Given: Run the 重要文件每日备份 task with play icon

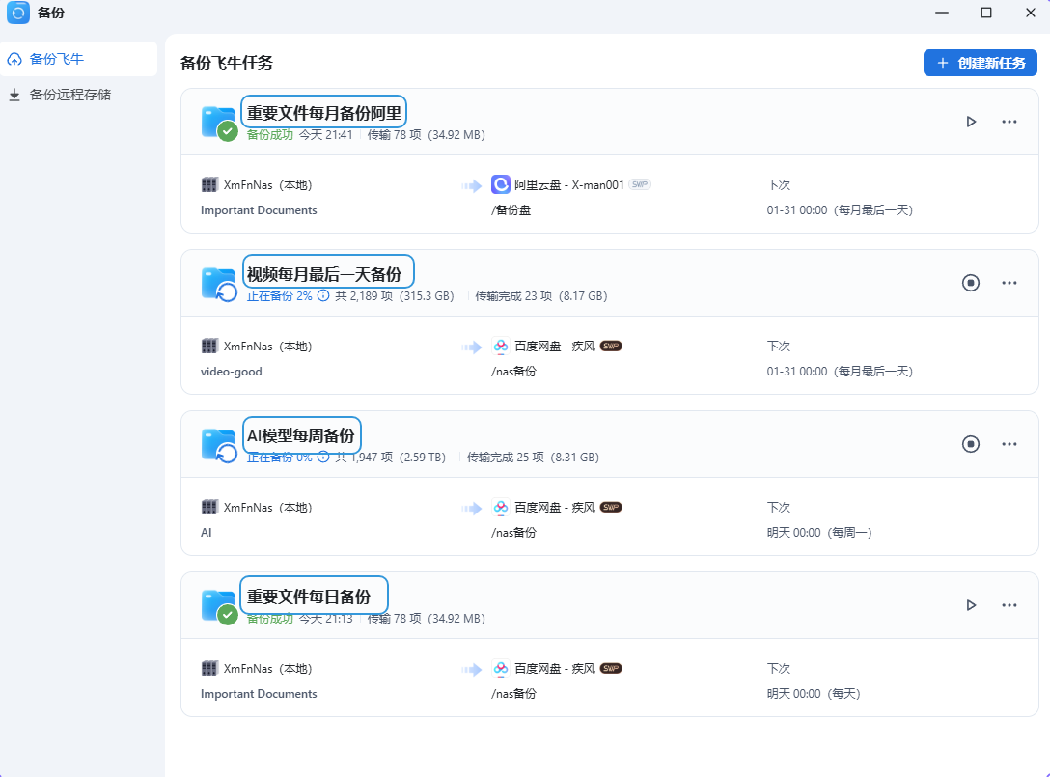Looking at the screenshot, I should pos(971,605).
